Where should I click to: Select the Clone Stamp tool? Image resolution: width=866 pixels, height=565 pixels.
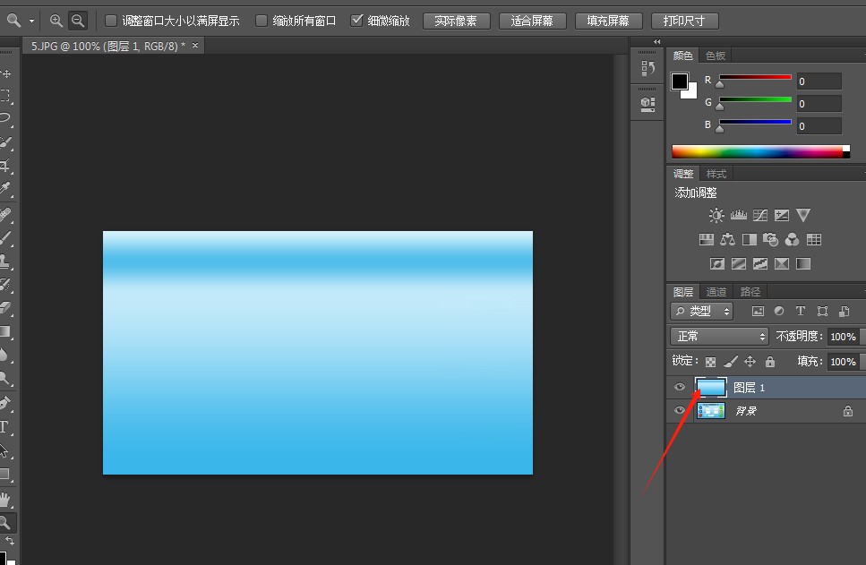coord(5,261)
